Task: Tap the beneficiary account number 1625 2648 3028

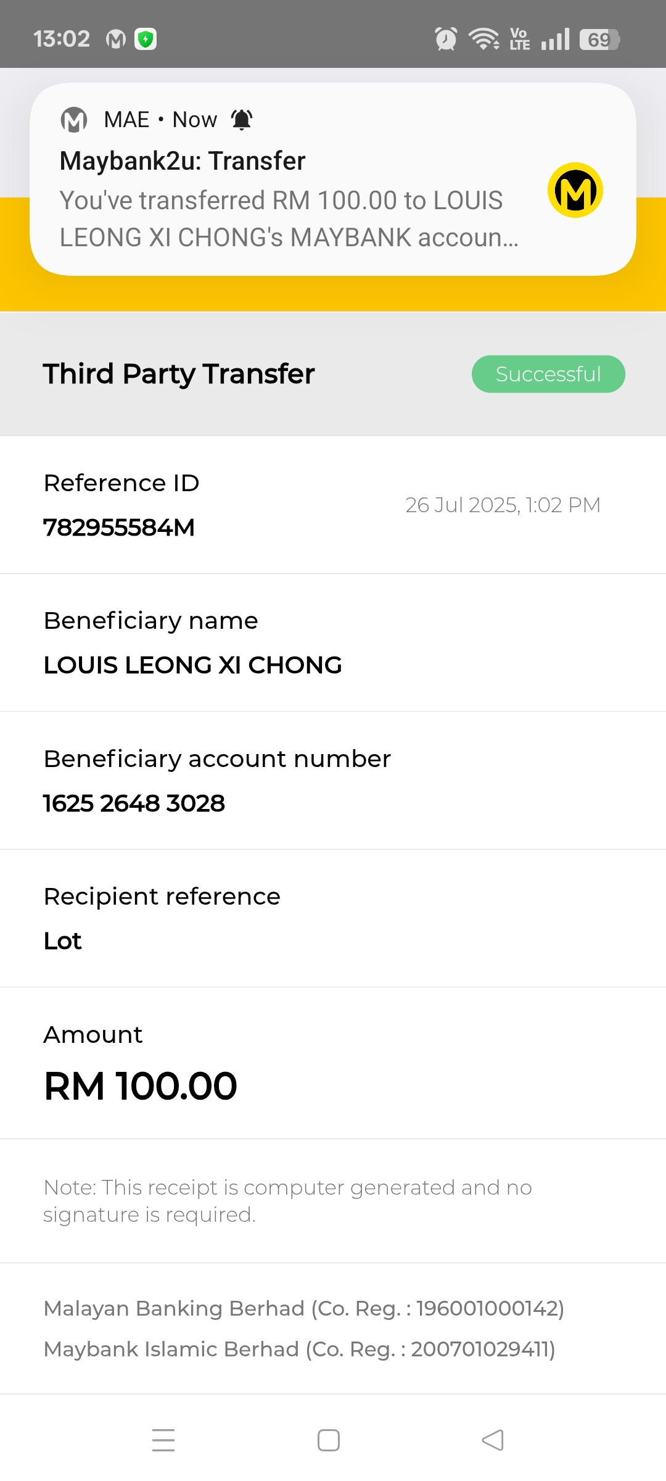Action: (x=134, y=803)
